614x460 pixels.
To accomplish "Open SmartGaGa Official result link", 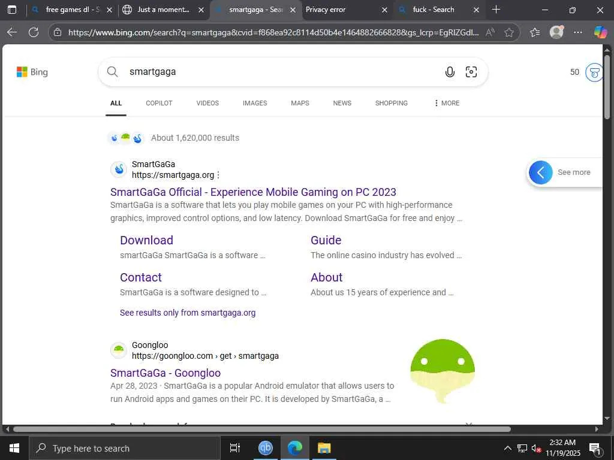I will pos(253,192).
